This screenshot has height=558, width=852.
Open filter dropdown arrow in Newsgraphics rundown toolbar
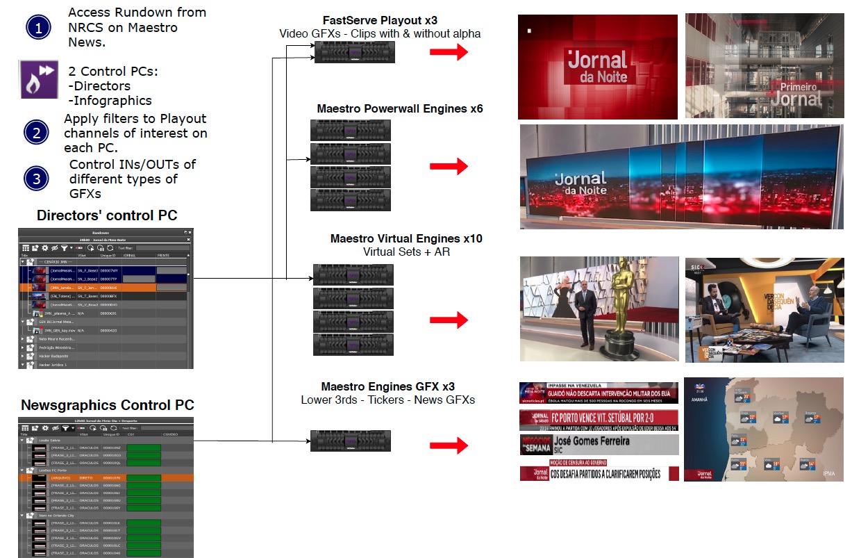[x=73, y=428]
